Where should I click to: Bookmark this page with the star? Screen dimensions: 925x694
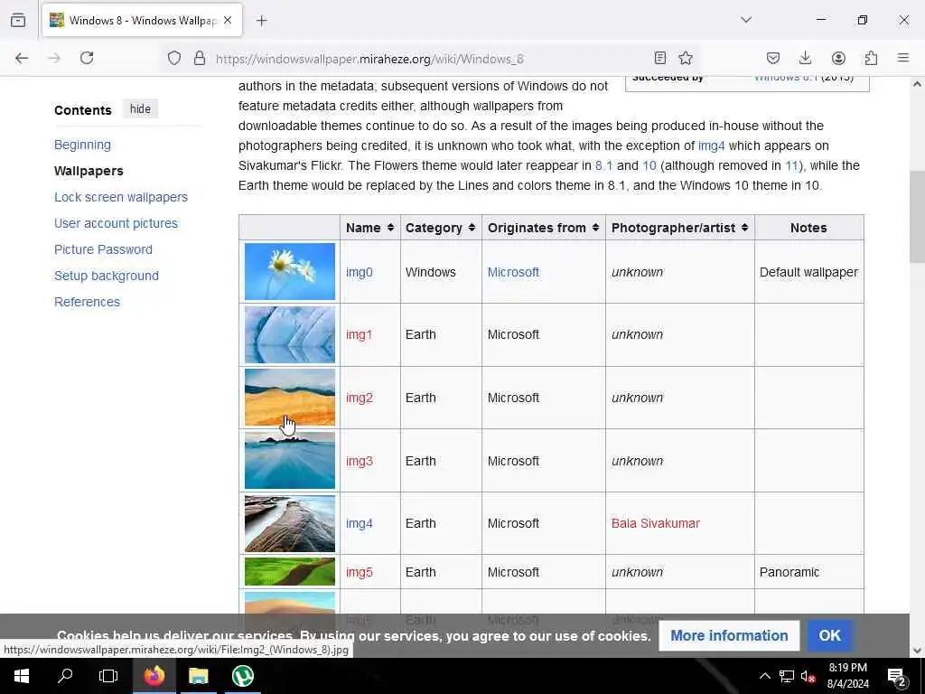pos(686,58)
